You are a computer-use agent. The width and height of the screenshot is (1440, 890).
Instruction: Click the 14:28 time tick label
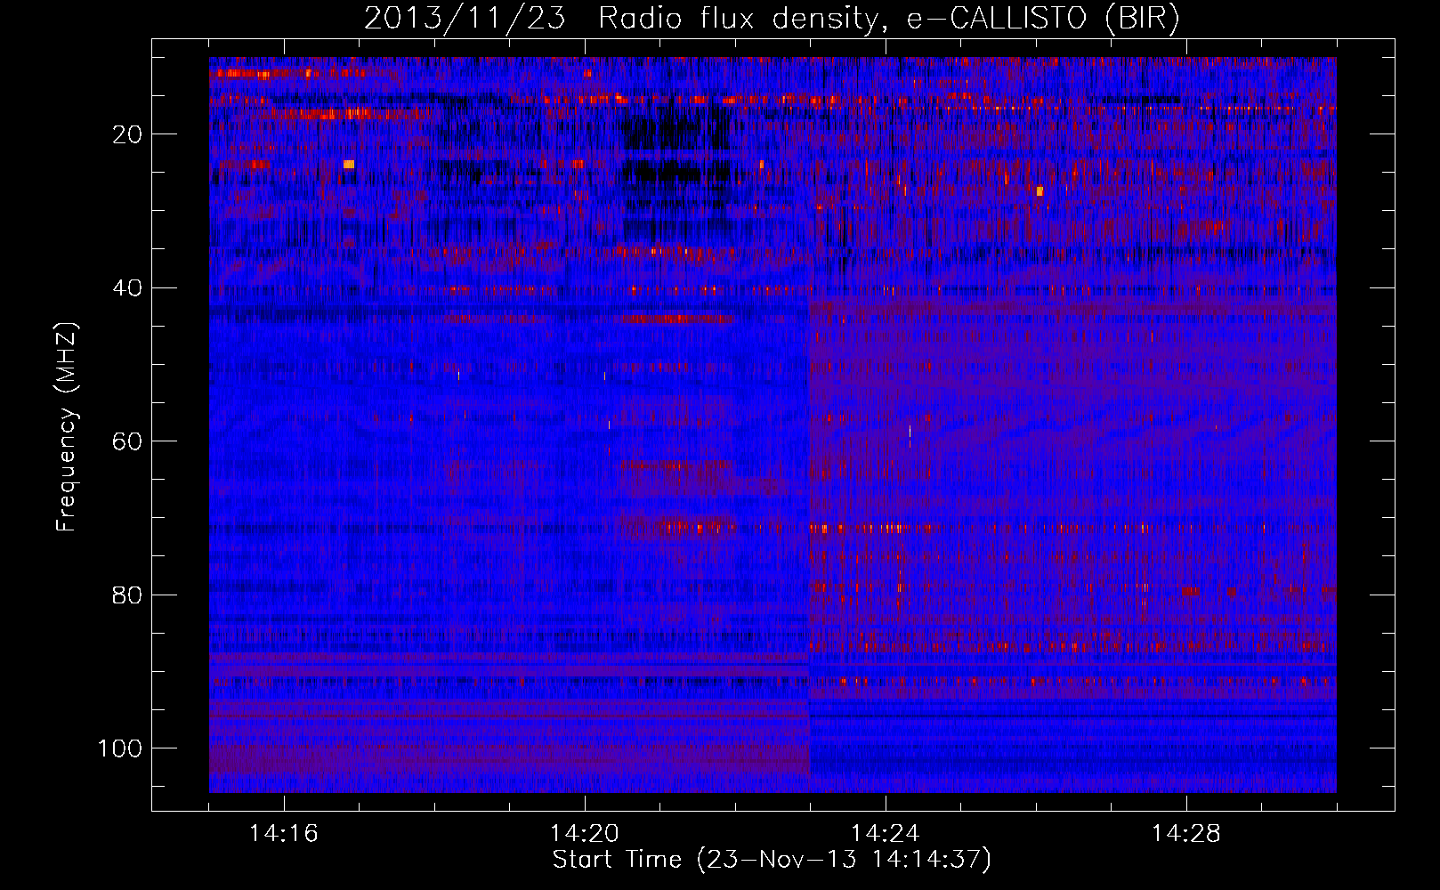[1186, 833]
